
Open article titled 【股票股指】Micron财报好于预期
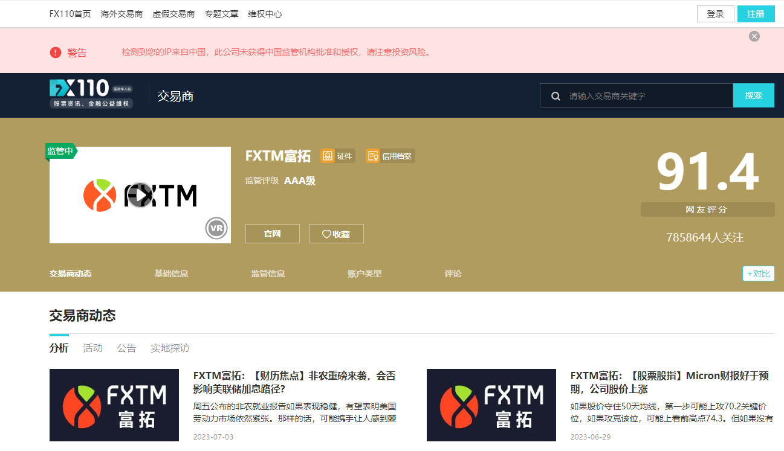click(x=670, y=382)
